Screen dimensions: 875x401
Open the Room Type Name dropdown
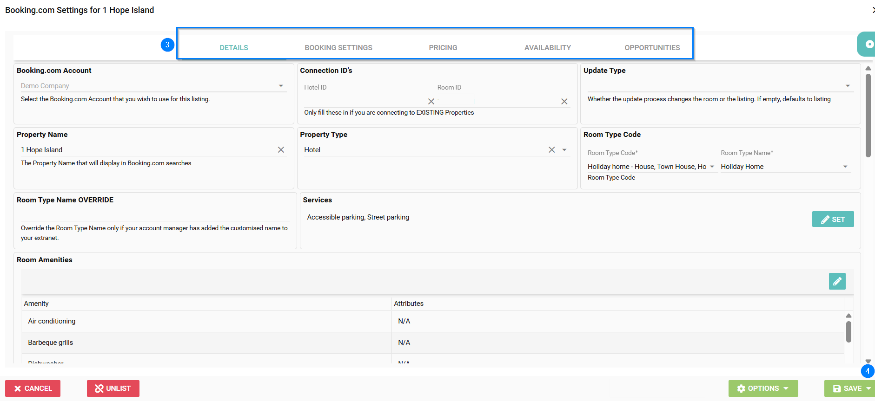point(845,167)
